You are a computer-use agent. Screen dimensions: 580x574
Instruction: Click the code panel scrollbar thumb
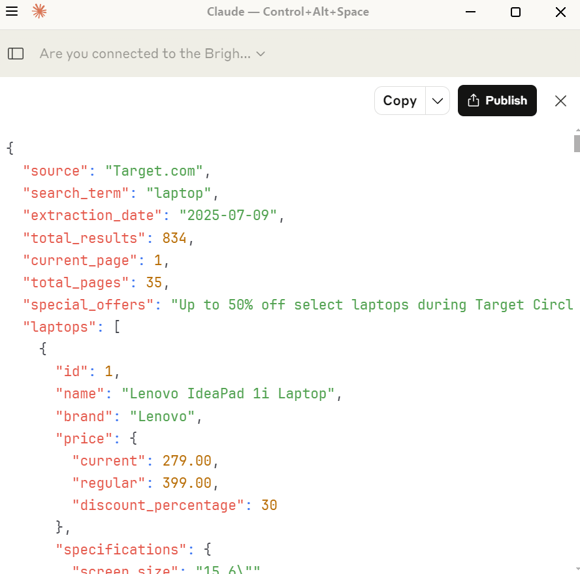point(577,144)
